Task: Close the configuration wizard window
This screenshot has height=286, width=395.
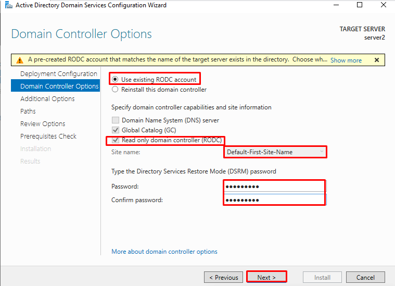Action: pyautogui.click(x=384, y=5)
